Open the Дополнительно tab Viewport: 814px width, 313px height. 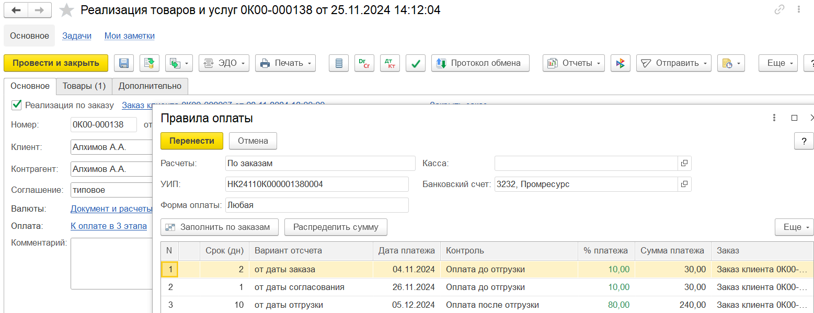tap(150, 86)
